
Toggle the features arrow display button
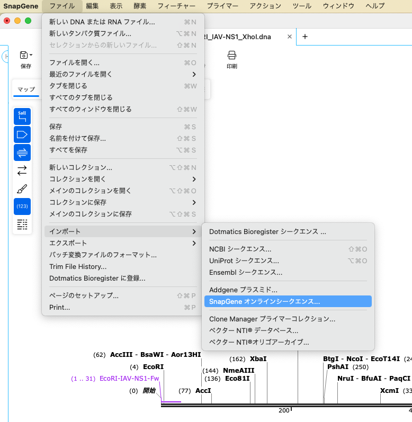click(22, 134)
